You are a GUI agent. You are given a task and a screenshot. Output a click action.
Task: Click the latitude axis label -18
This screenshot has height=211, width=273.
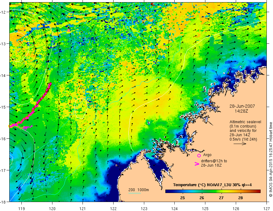pos(3,202)
